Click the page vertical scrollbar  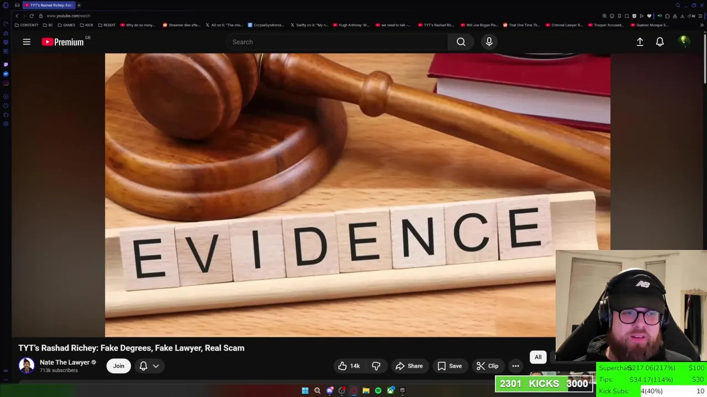(x=705, y=58)
